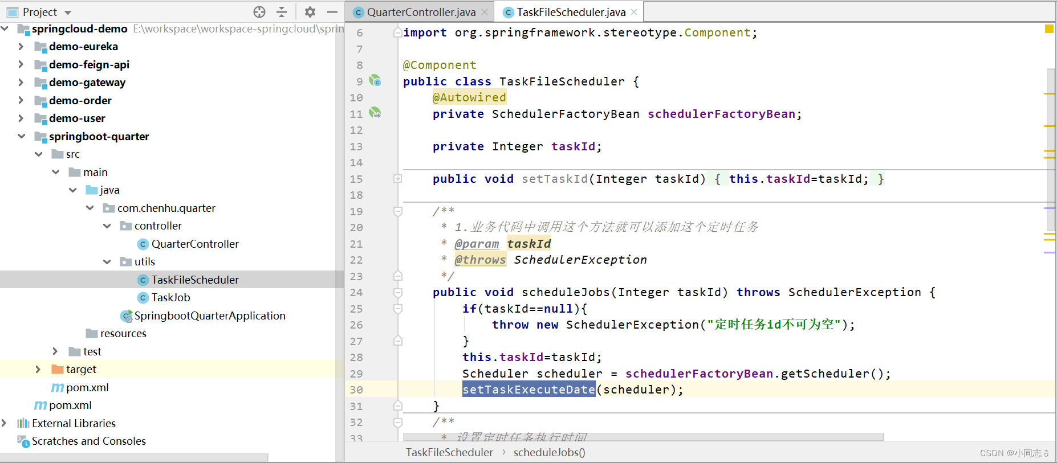Collapse the utils package
This screenshot has height=463, width=1057.
tap(107, 262)
